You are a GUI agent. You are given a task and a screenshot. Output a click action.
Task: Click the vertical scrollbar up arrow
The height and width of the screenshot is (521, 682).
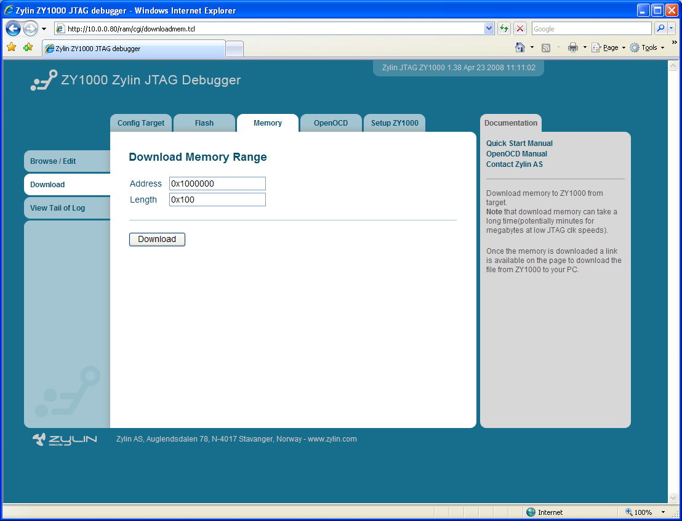pos(673,65)
